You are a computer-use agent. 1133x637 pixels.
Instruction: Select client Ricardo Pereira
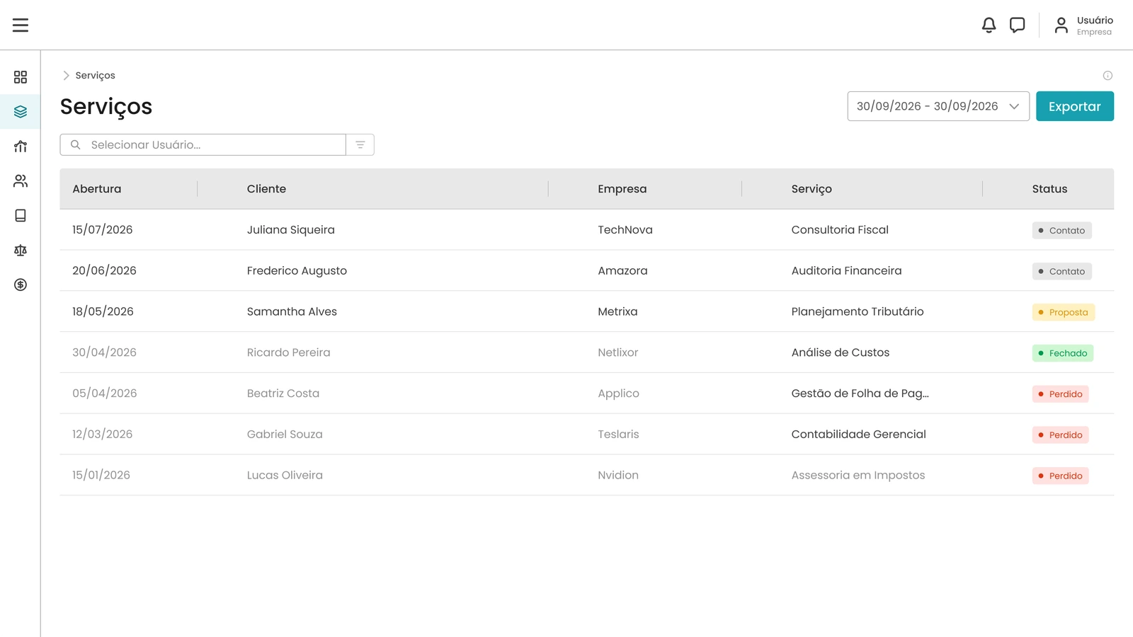coord(288,352)
